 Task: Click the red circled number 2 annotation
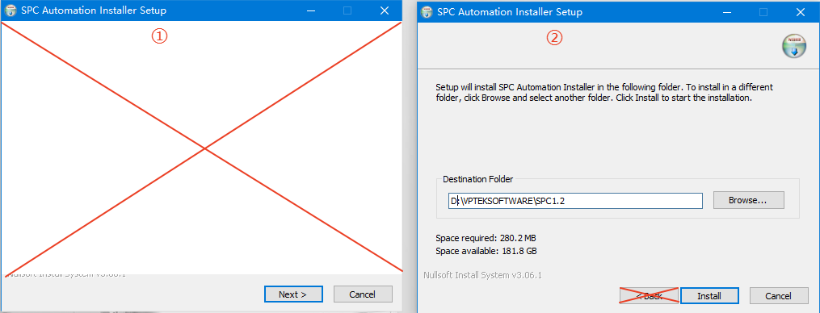[x=555, y=38]
